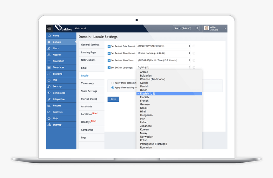The width and height of the screenshot is (273, 178).
Task: Open the Assistants section
Action: point(91,106)
